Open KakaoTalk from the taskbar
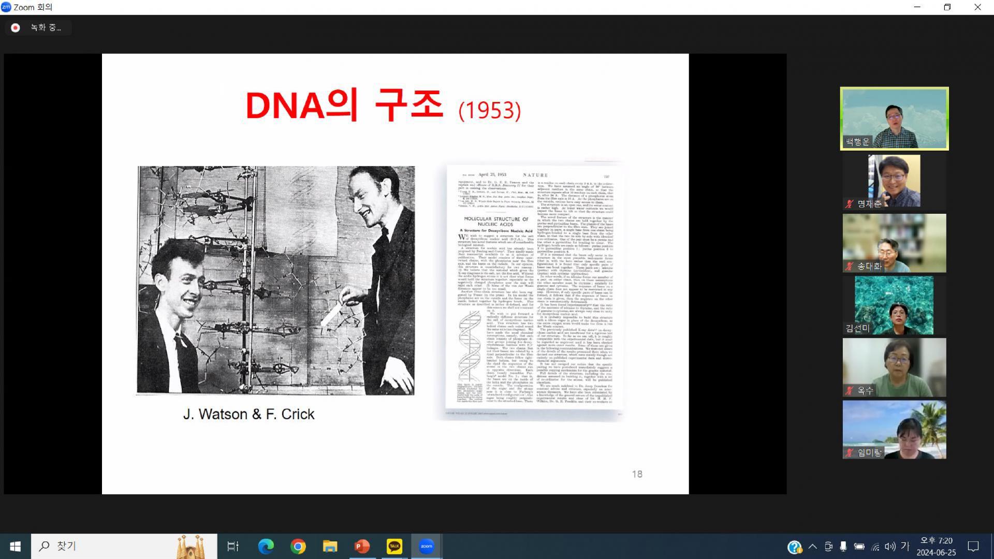 pos(394,546)
